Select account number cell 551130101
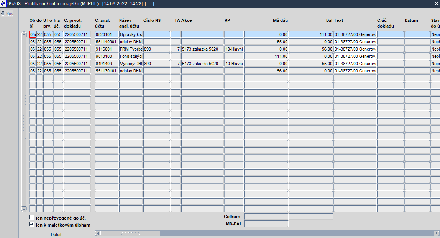 tap(106, 71)
